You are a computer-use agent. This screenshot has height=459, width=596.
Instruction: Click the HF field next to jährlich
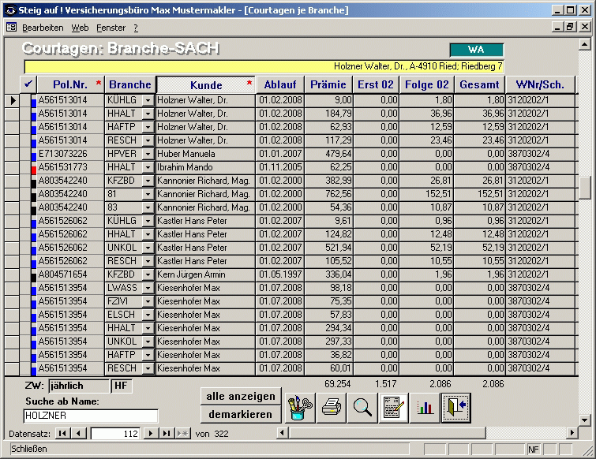click(122, 386)
